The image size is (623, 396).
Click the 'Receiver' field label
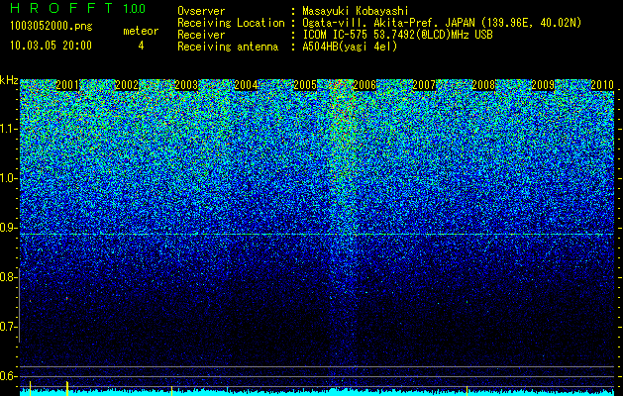pos(201,35)
